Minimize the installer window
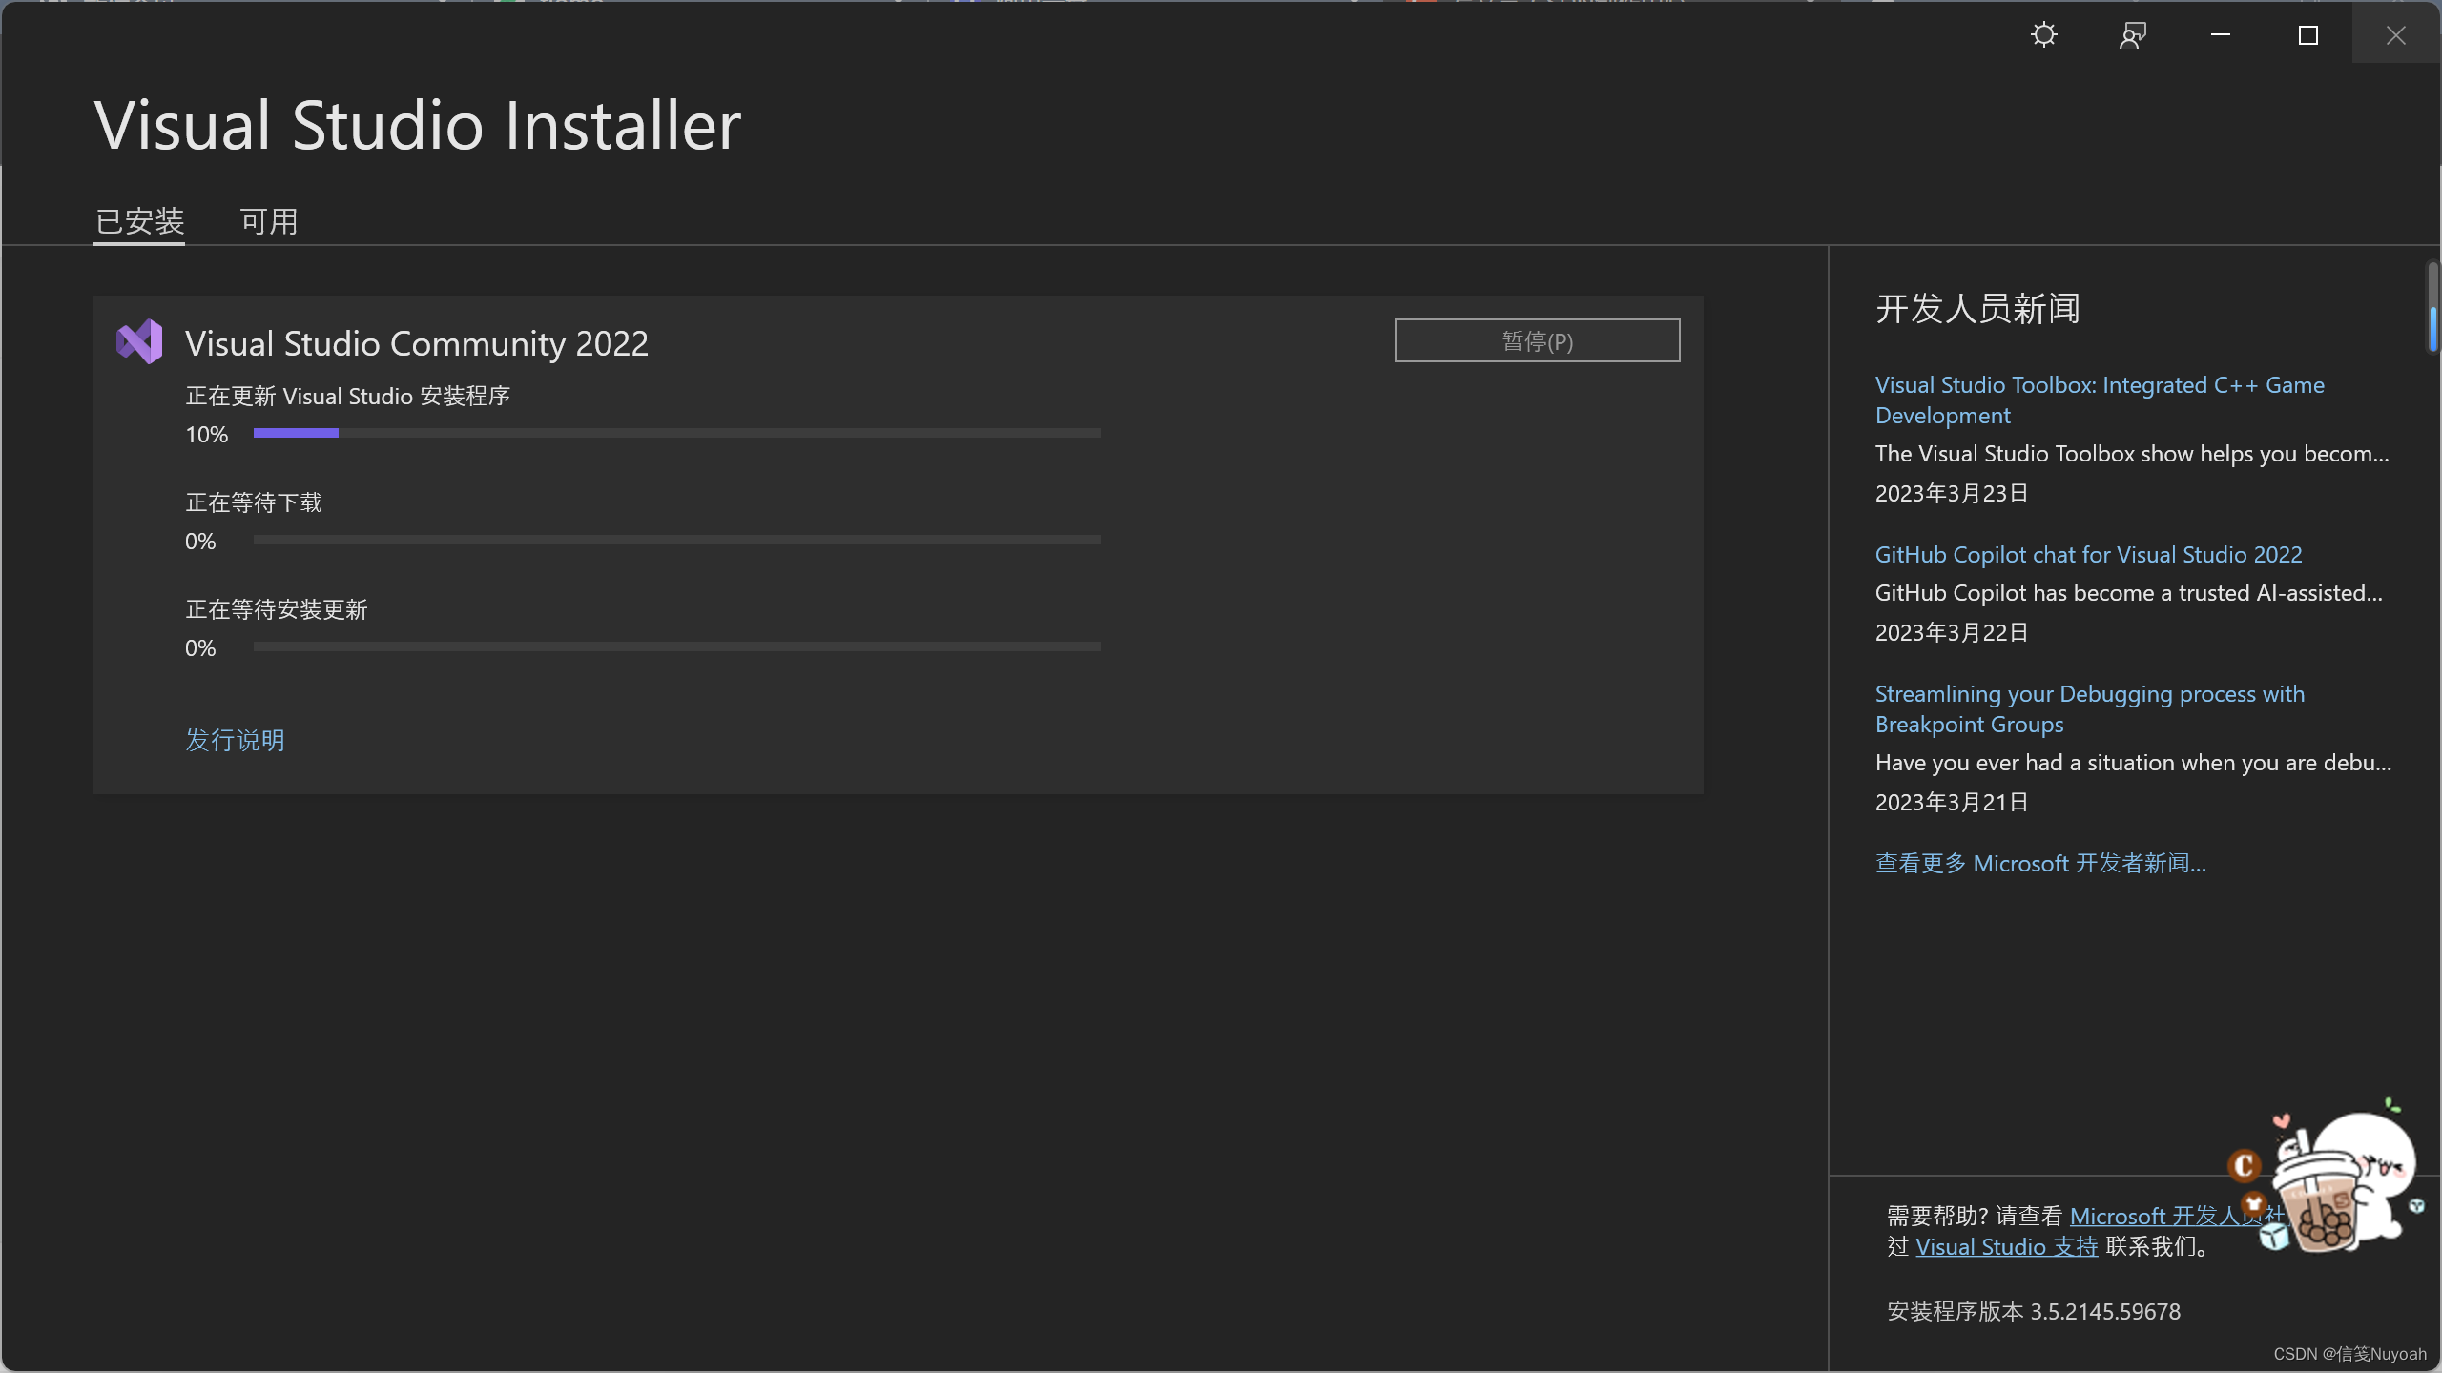This screenshot has height=1373, width=2442. 2221,36
